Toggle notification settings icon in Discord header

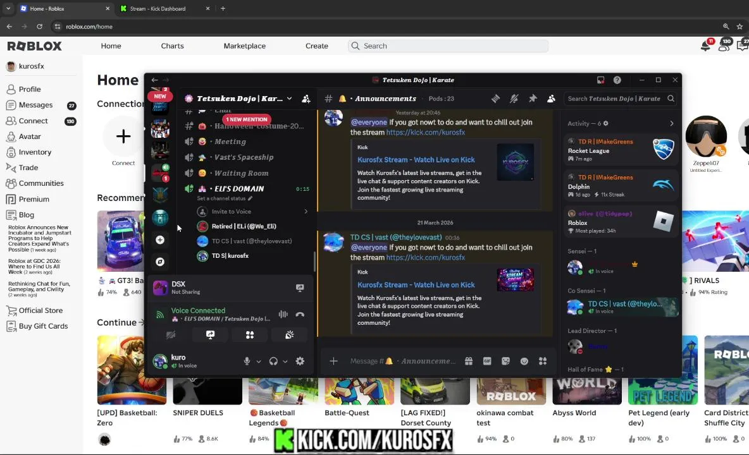click(514, 99)
